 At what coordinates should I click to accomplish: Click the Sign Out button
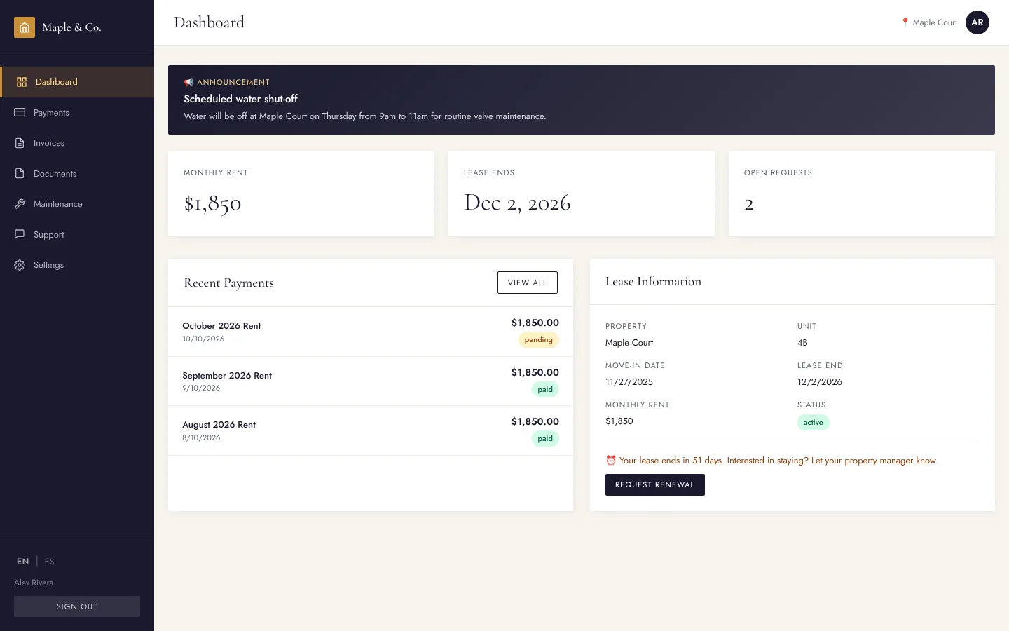click(77, 606)
